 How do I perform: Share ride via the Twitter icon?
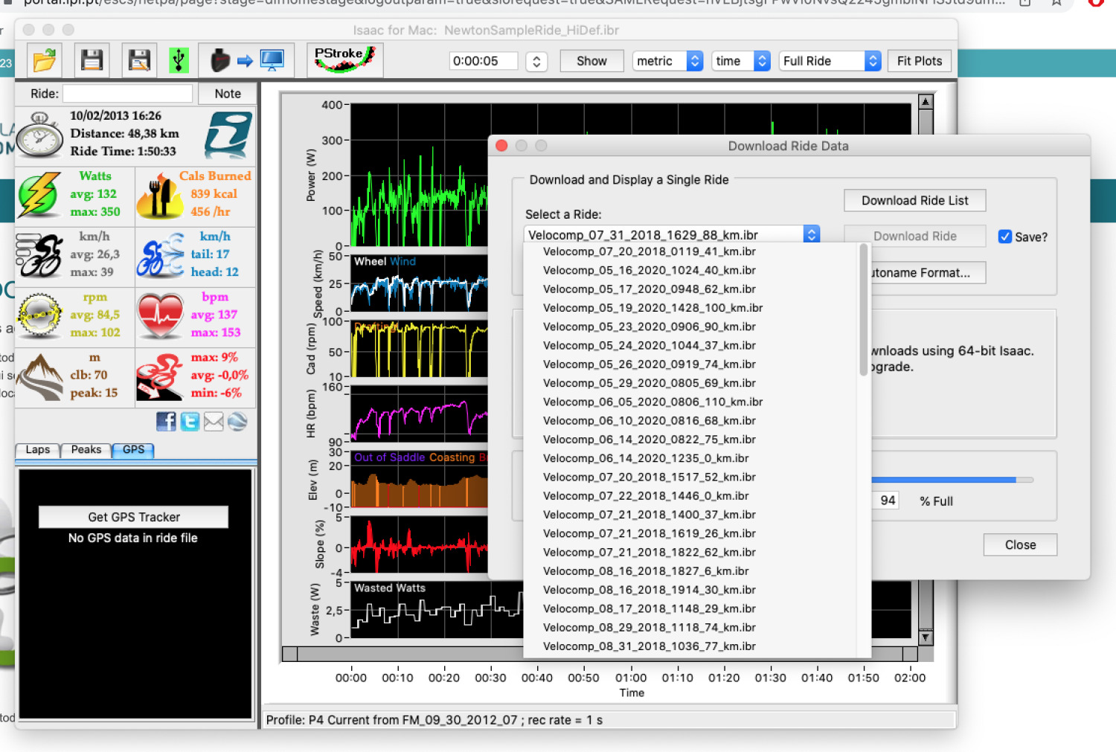click(x=190, y=422)
